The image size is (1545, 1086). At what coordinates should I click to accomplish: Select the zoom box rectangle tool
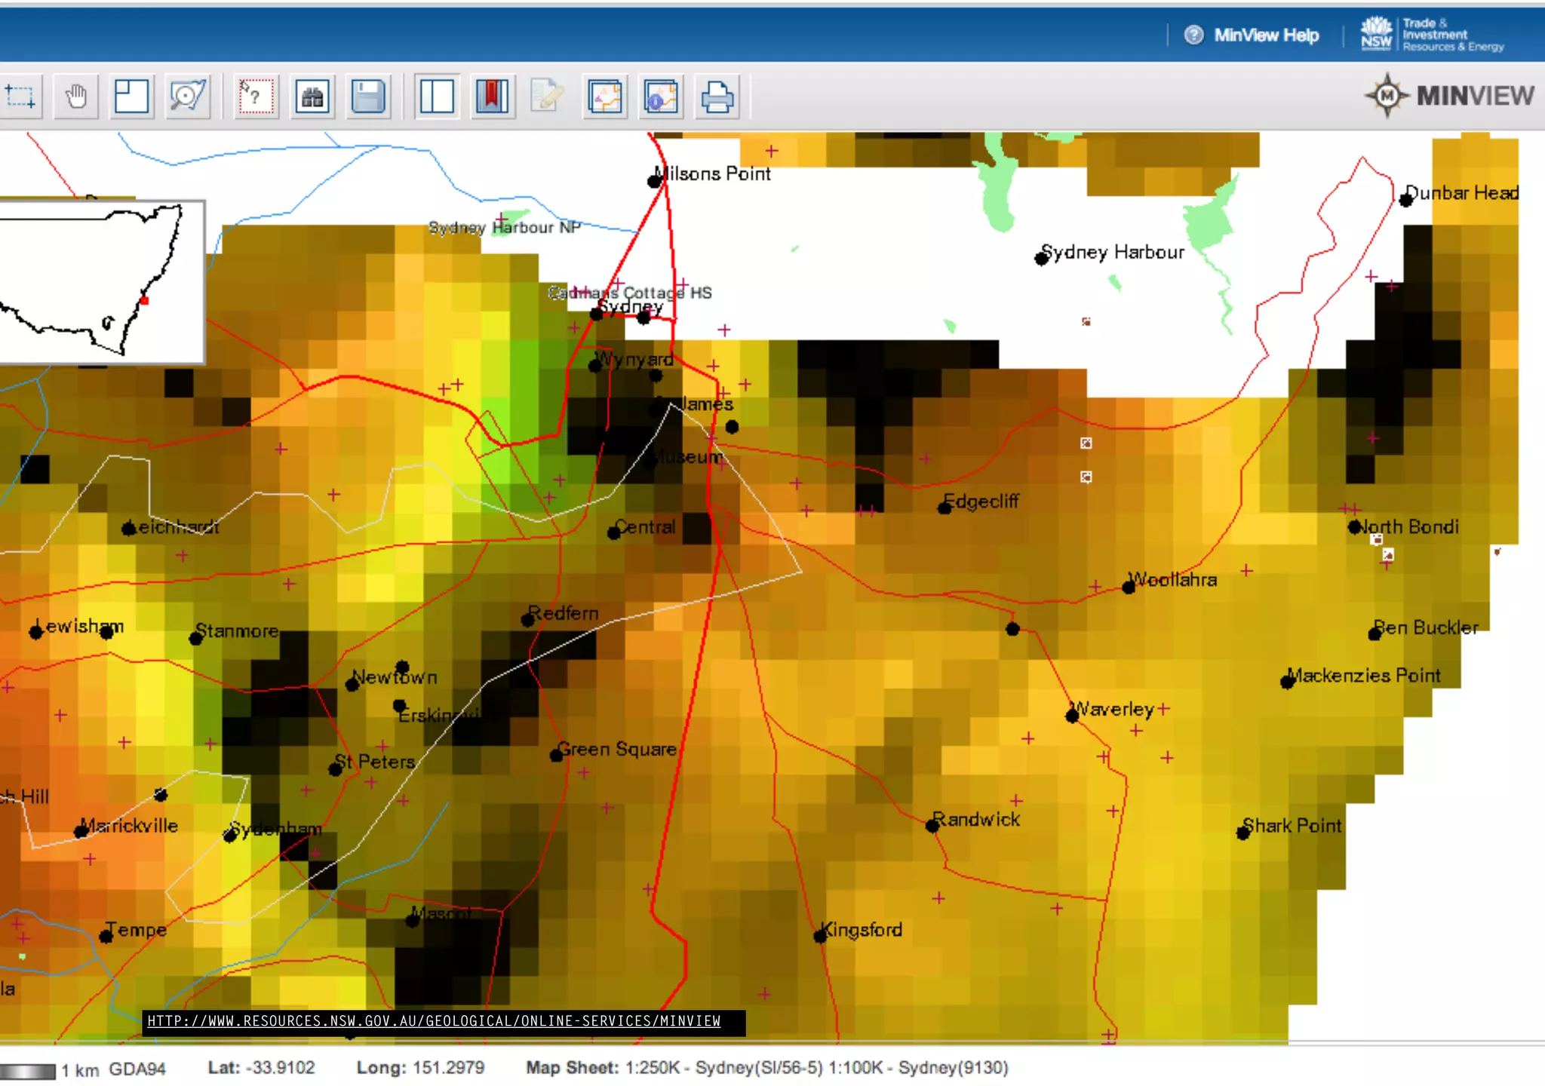point(20,97)
